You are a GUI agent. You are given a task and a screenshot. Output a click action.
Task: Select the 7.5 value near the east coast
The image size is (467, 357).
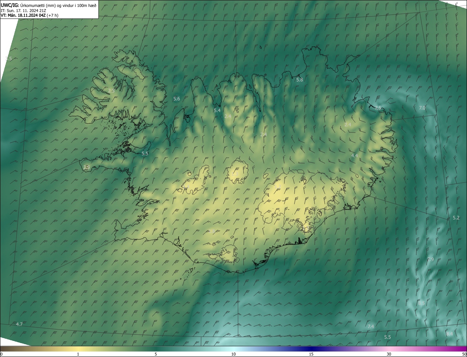point(378,108)
